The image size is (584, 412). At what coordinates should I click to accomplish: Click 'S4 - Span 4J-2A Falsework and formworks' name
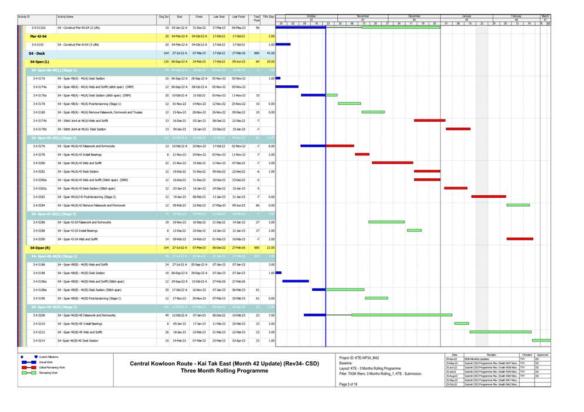tap(84, 222)
